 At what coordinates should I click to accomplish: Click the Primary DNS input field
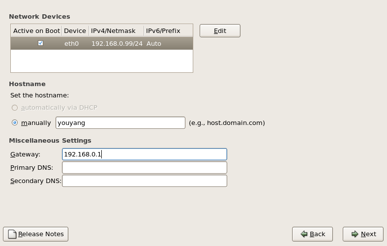144,168
